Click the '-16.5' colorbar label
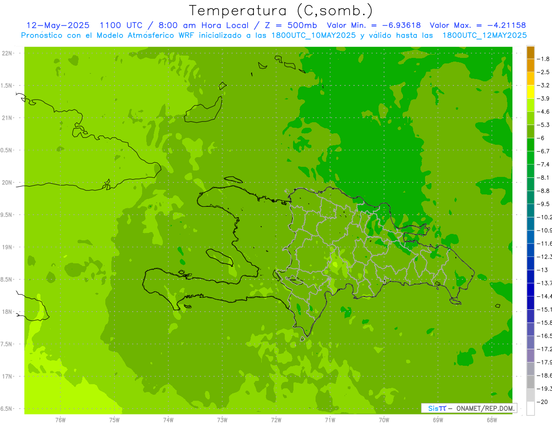Screen dimensions: 552x426 545,335
